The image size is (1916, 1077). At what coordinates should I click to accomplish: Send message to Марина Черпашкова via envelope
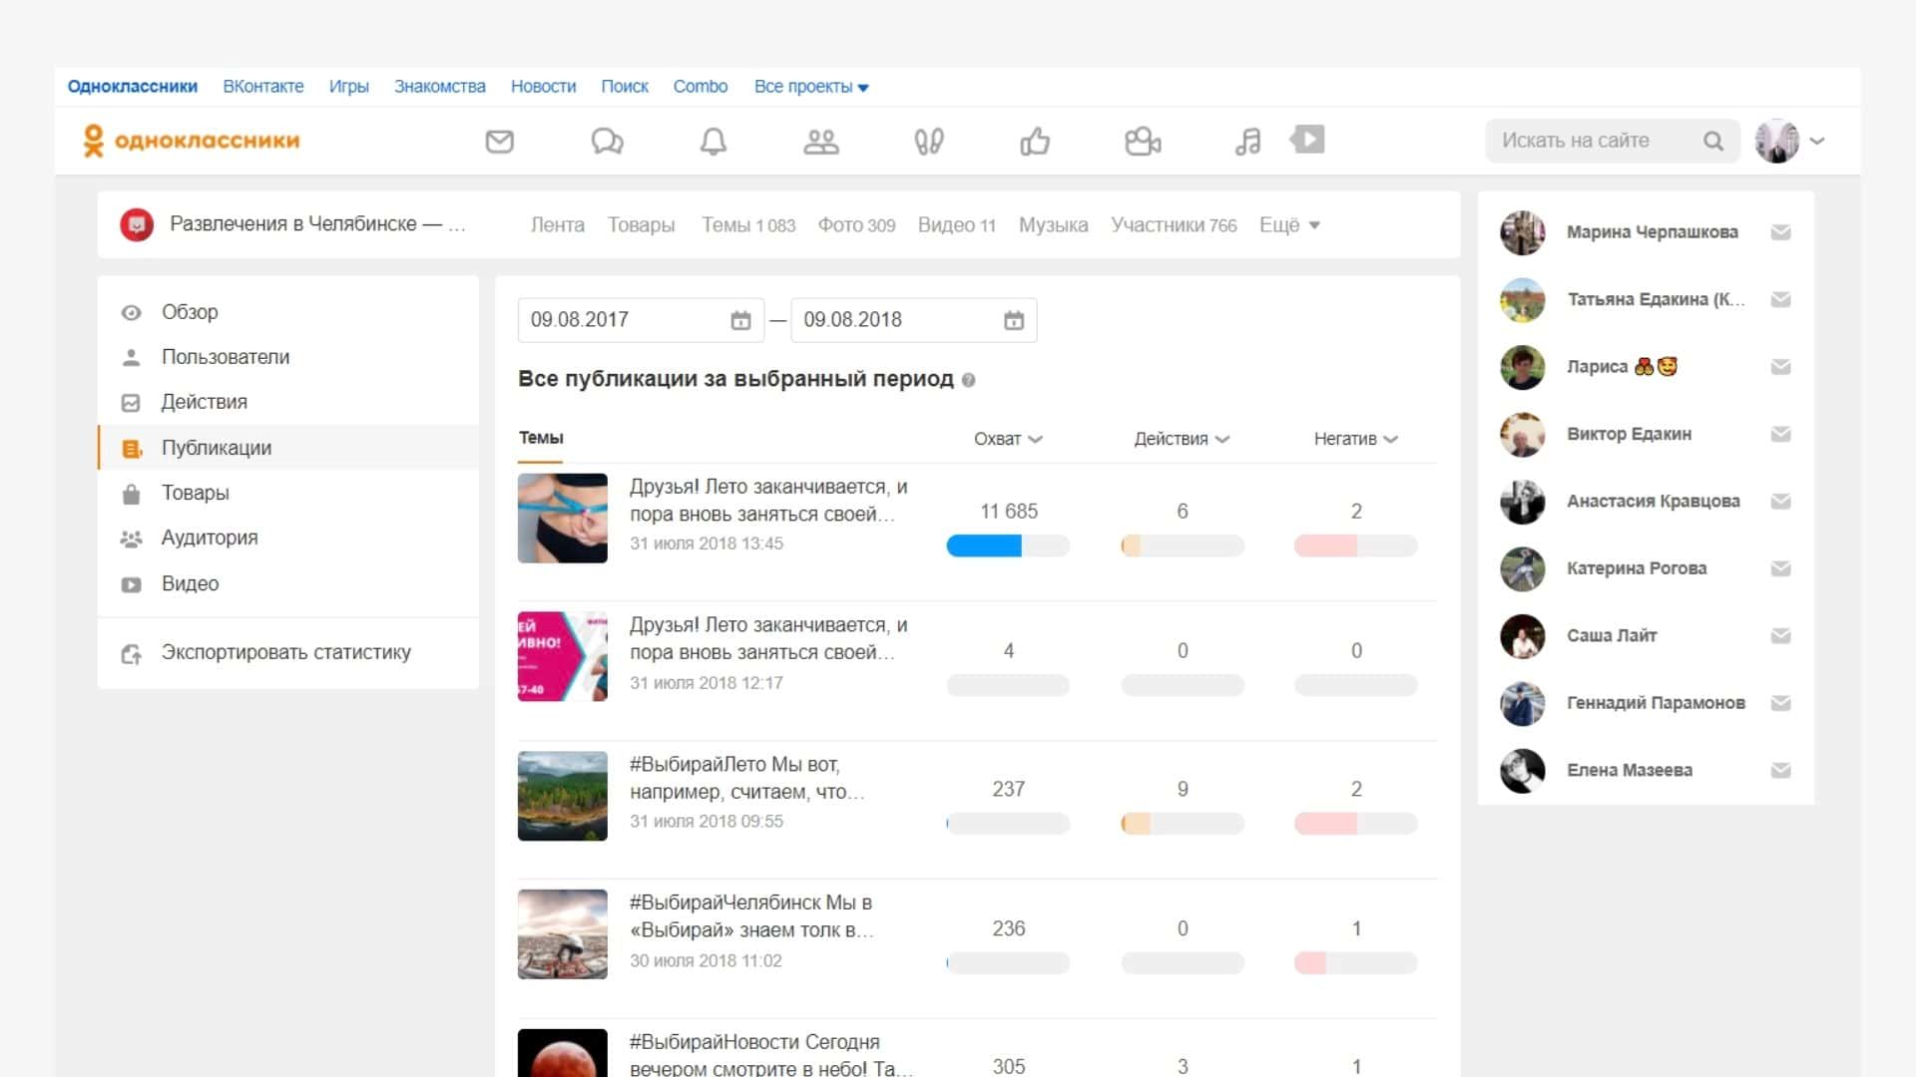tap(1780, 232)
